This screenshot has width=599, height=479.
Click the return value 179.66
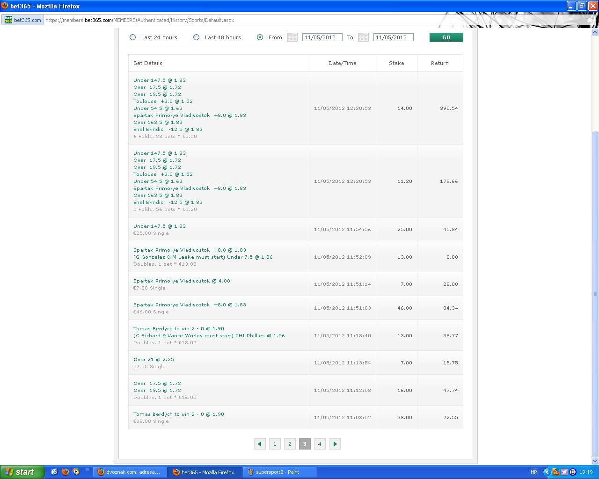[449, 181]
